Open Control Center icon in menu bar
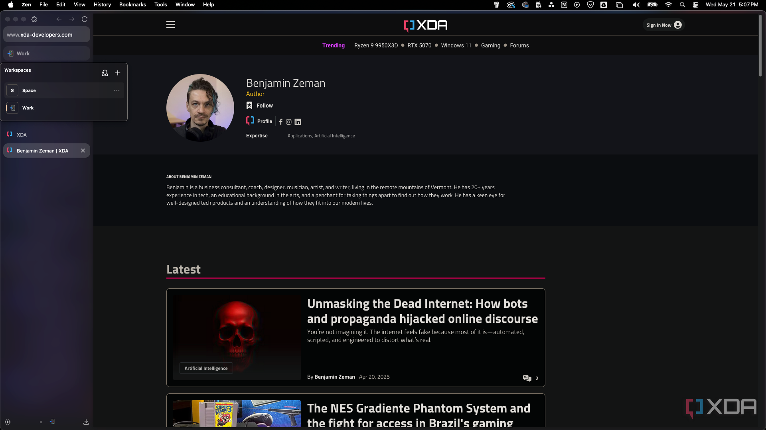This screenshot has height=430, width=766. point(695,5)
